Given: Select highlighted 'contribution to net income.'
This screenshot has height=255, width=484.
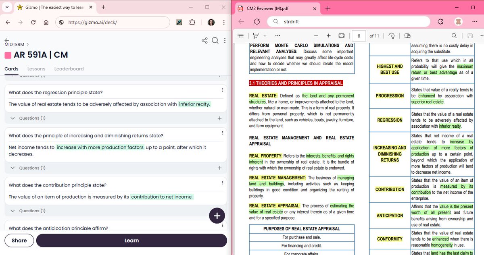Looking at the screenshot, I should (x=162, y=197).
